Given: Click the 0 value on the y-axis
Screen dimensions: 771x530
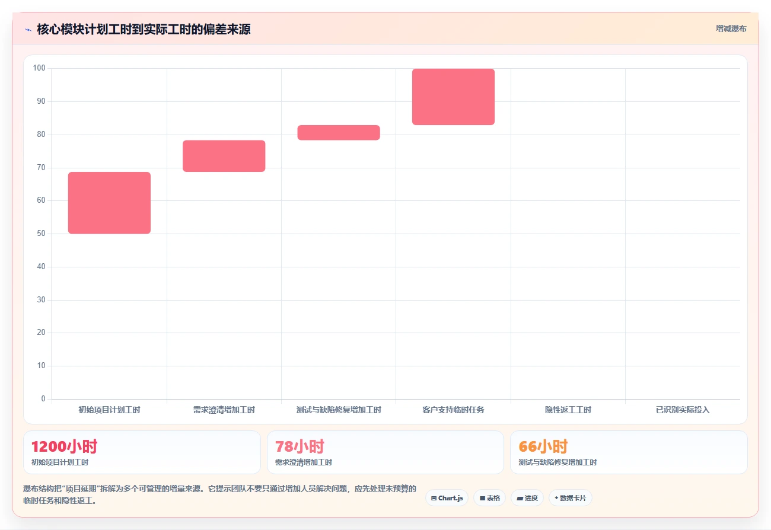Looking at the screenshot, I should [43, 399].
